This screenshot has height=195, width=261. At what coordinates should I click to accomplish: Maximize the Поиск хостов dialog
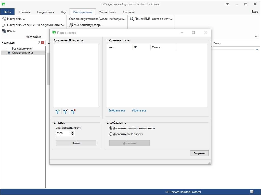(193, 32)
